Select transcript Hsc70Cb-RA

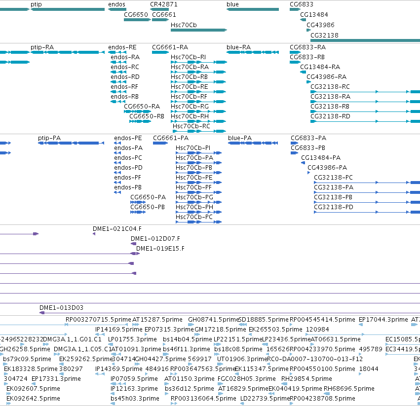coord(190,67)
